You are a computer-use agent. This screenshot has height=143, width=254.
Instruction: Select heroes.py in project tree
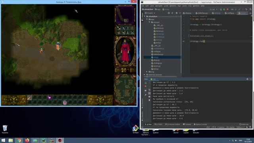pos(158,31)
